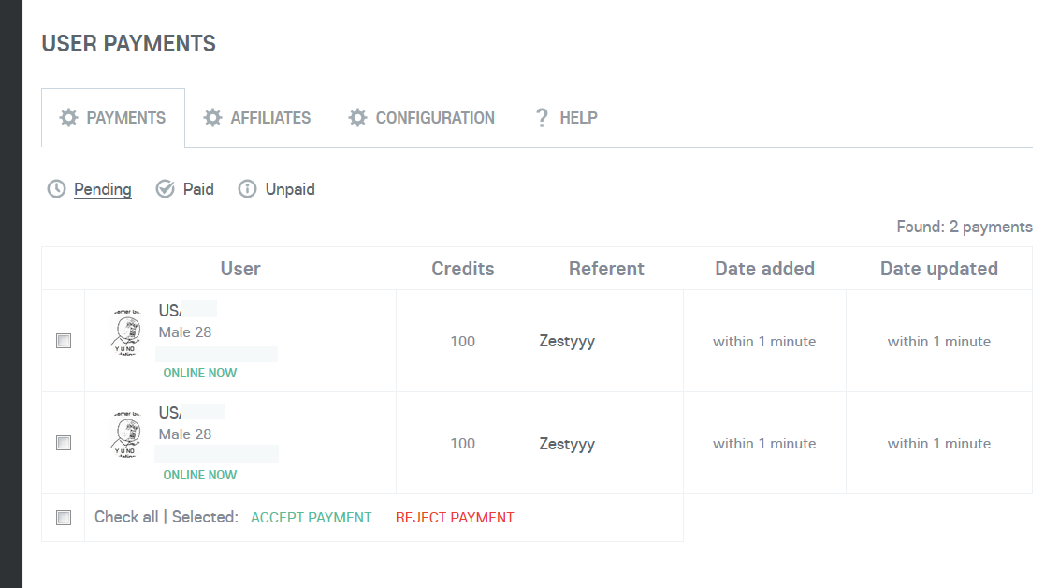This screenshot has height=588, width=1059.
Task: Click the clock icon for Pending
Action: pyautogui.click(x=57, y=189)
